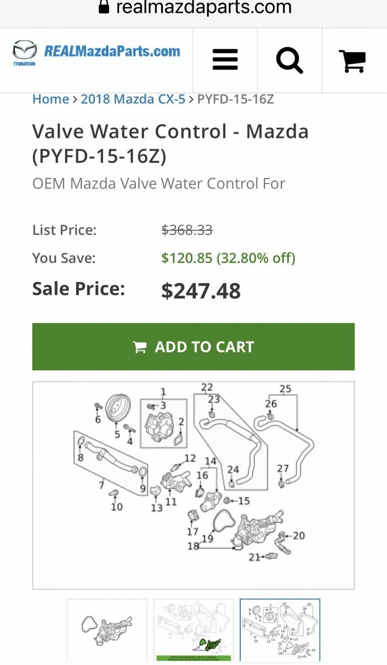Click the main parts diagram image
The width and height of the screenshot is (387, 665).
click(193, 485)
